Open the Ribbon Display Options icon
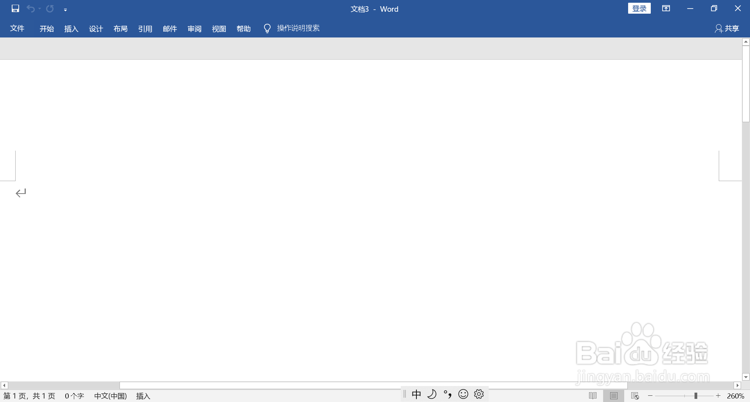 click(x=666, y=9)
